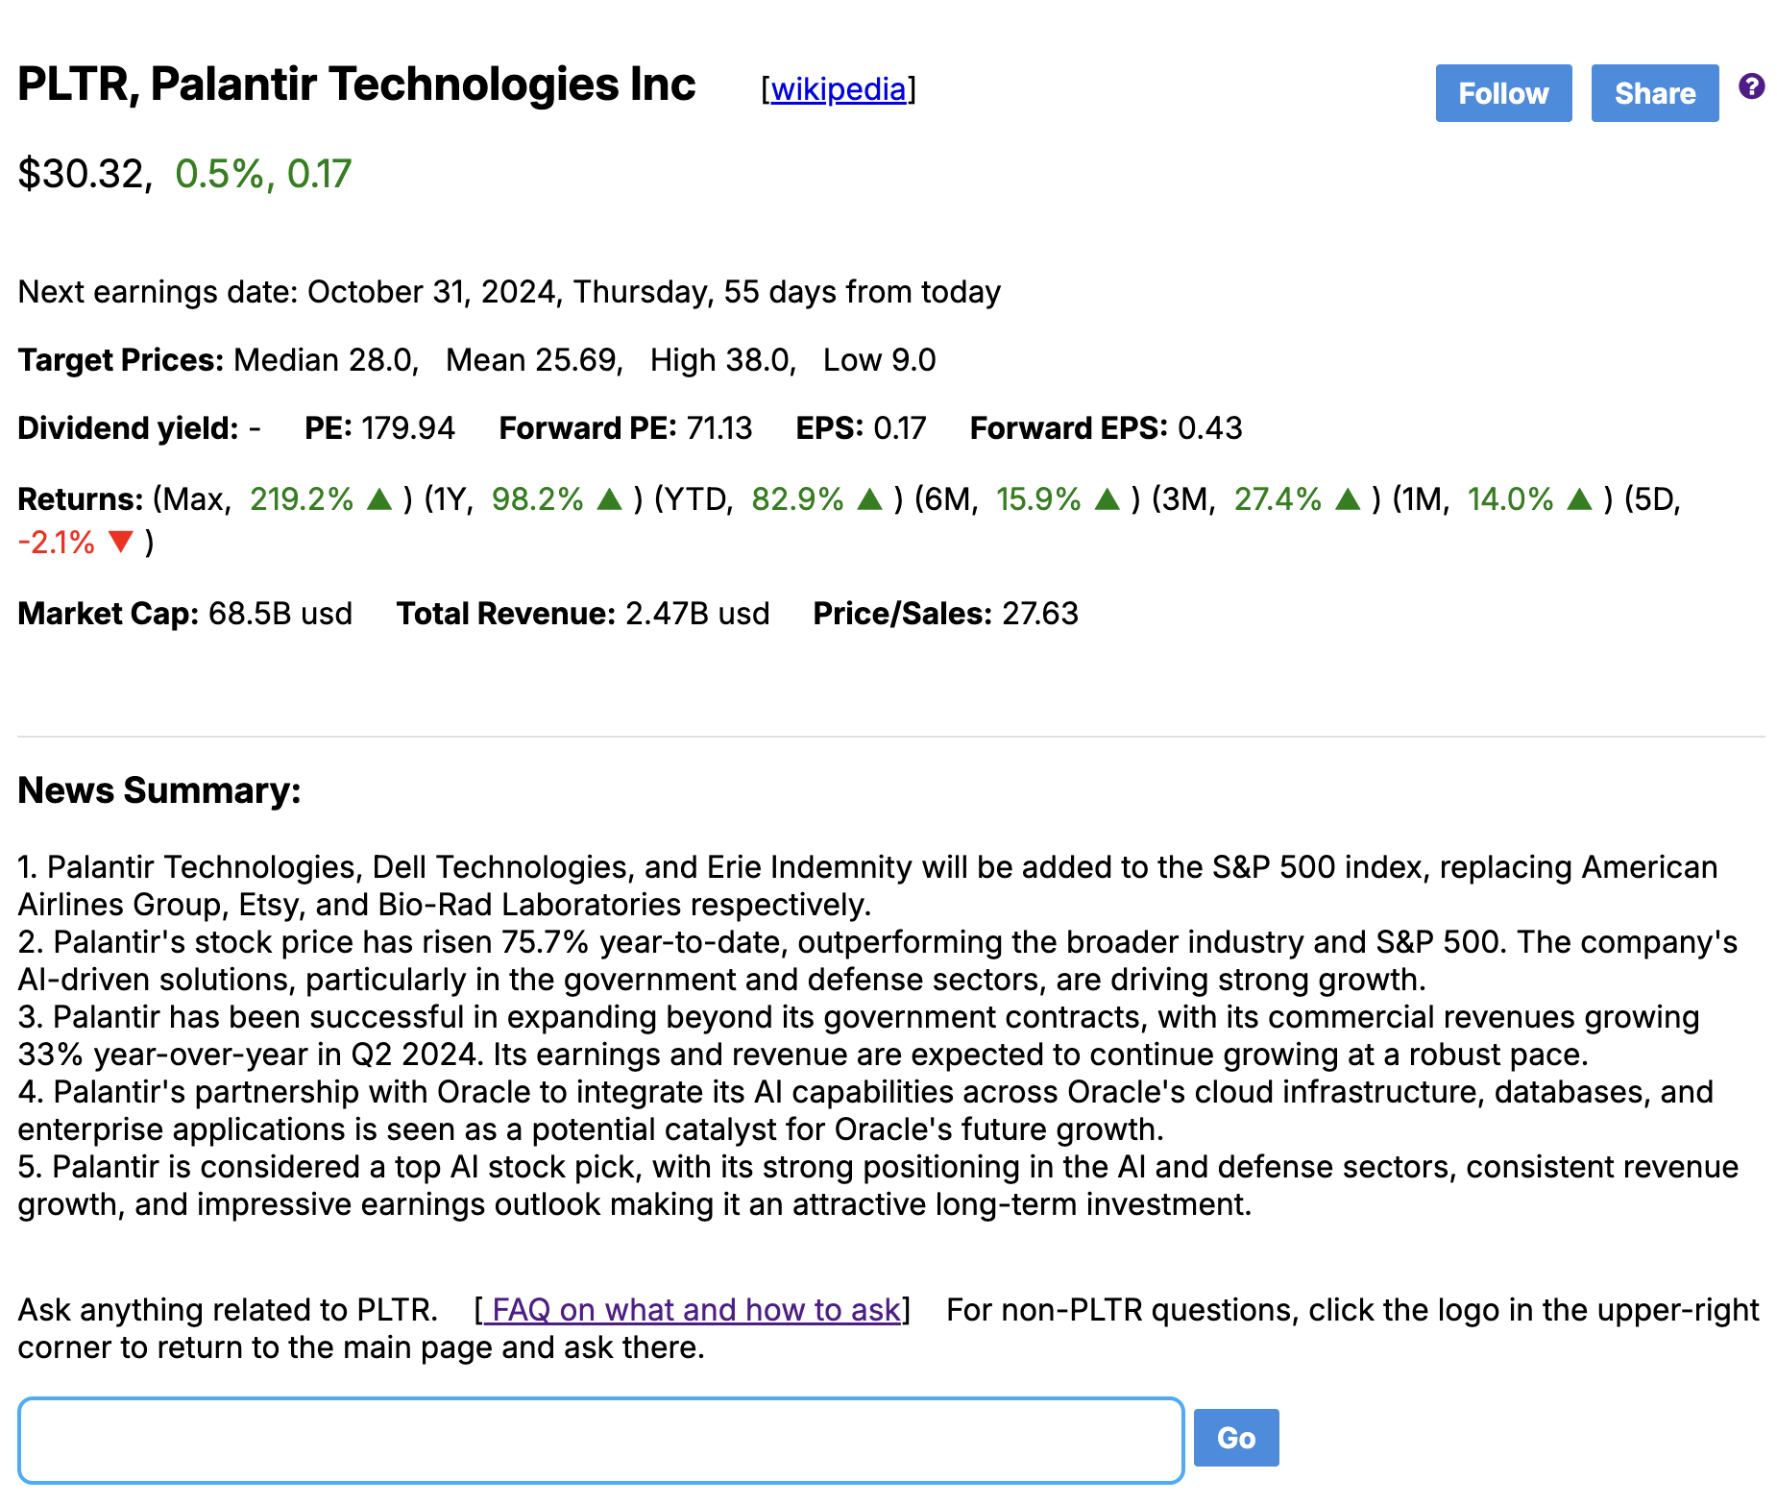1777x1504 pixels.
Task: Click the red down arrow for 5D return
Action: [x=121, y=543]
